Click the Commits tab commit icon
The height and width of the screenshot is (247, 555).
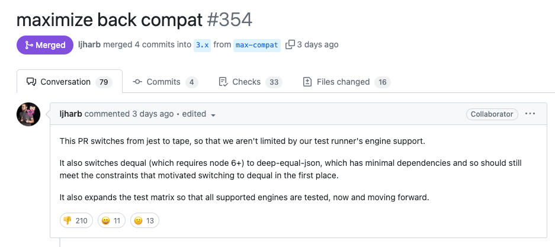click(x=137, y=82)
